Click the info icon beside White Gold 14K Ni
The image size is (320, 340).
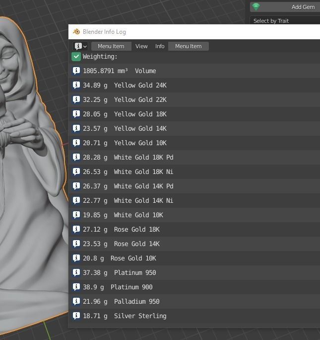[76, 201]
